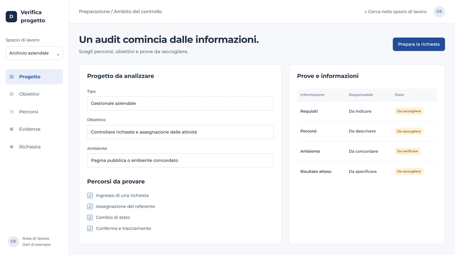The image size is (455, 255).
Task: Open the Evidenze section
Action: point(34,129)
